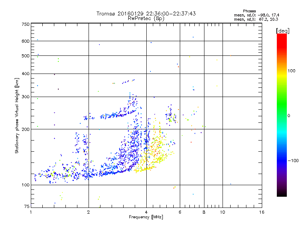Click the x-axis tick label '1'
This screenshot has width=308, height=231.
coord(31,212)
